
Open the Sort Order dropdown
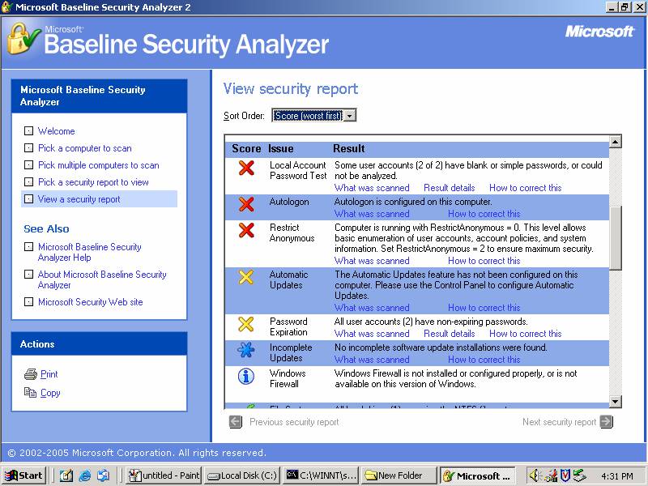pyautogui.click(x=349, y=116)
